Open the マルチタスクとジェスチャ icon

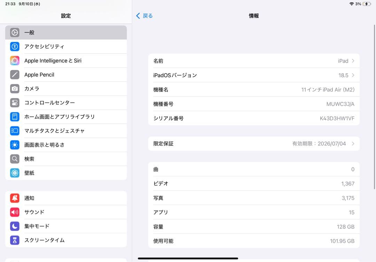pos(14,131)
